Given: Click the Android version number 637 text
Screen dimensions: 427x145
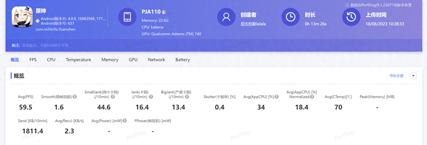Looking at the screenshot, I should 58,23.
